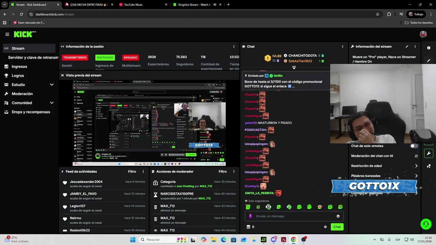Click the ENCENDIDO status badge

click(105, 58)
